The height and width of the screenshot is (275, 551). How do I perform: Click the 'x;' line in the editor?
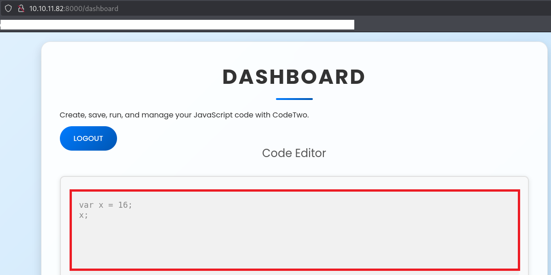coord(83,215)
